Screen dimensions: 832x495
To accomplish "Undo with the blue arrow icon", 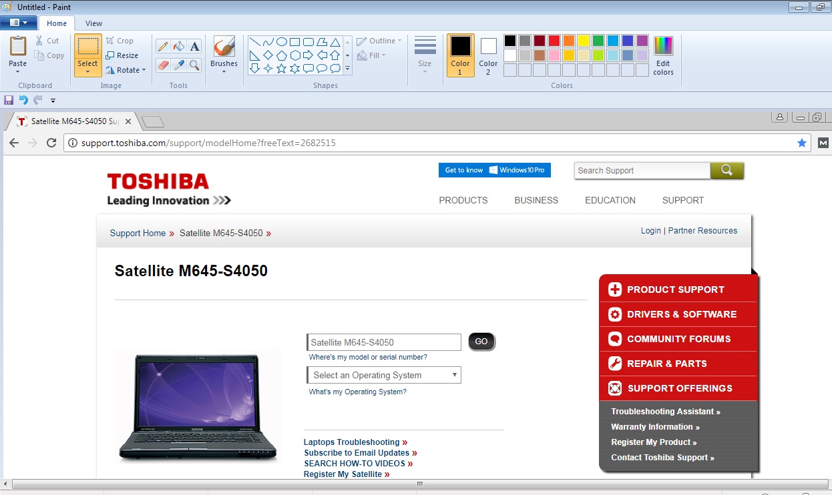I will click(x=23, y=100).
